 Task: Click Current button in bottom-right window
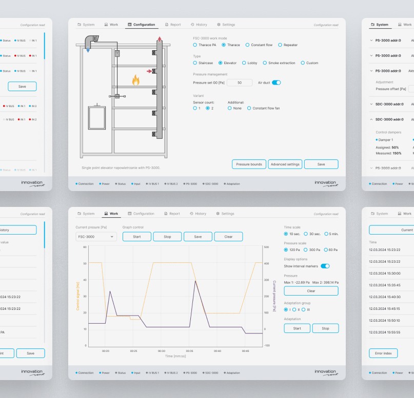point(391,230)
